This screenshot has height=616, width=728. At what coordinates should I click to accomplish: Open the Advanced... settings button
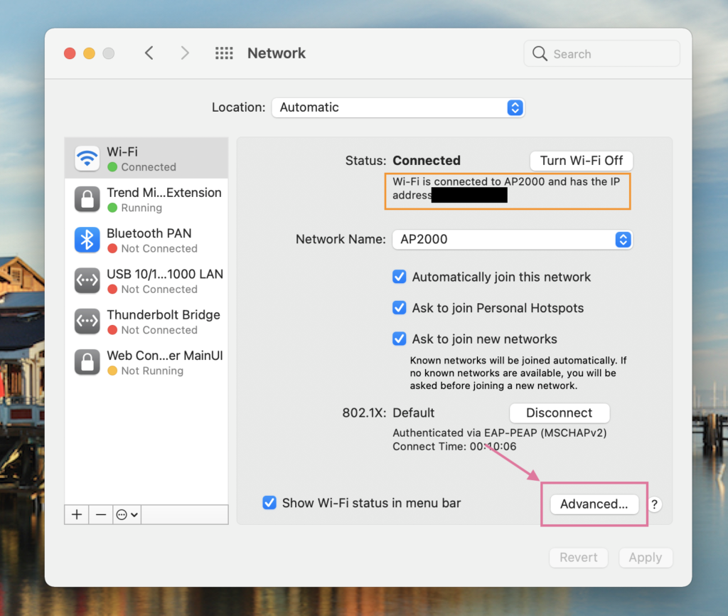point(594,504)
